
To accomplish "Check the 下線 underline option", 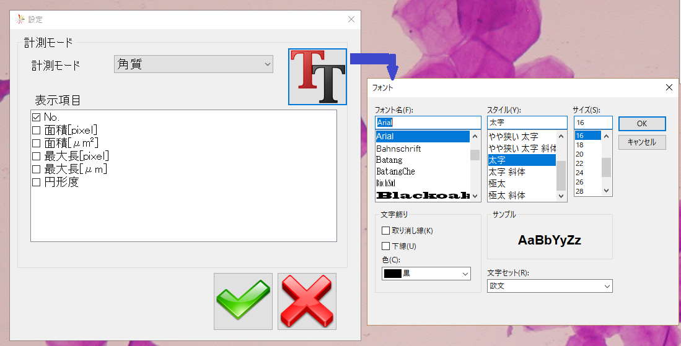I will pyautogui.click(x=386, y=246).
